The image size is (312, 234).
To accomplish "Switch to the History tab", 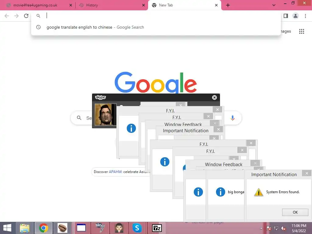I will [92, 5].
